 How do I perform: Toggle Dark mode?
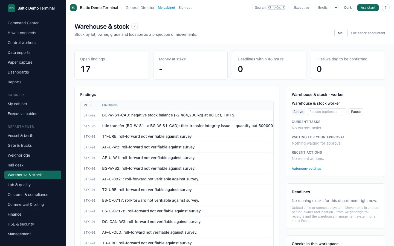click(x=348, y=8)
